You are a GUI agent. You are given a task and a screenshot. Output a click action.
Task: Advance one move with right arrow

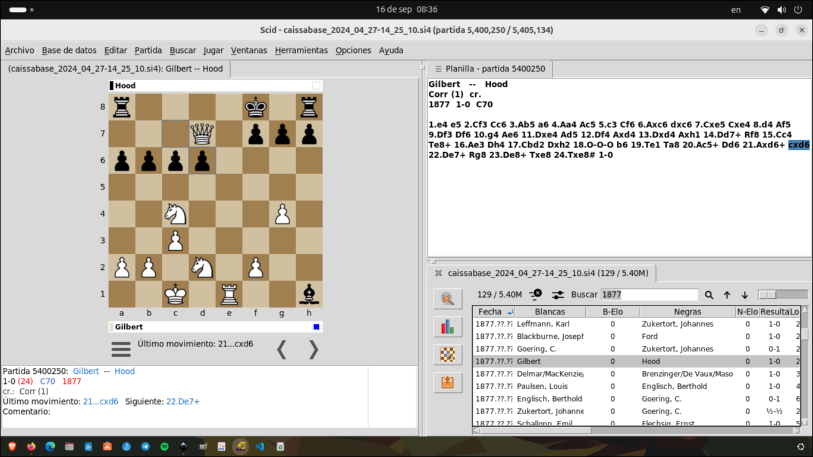[x=313, y=349]
